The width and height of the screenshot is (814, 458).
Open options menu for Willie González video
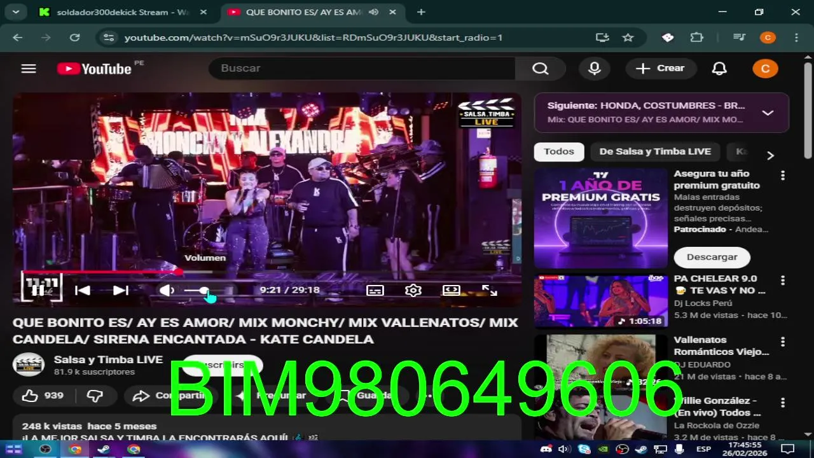(783, 403)
